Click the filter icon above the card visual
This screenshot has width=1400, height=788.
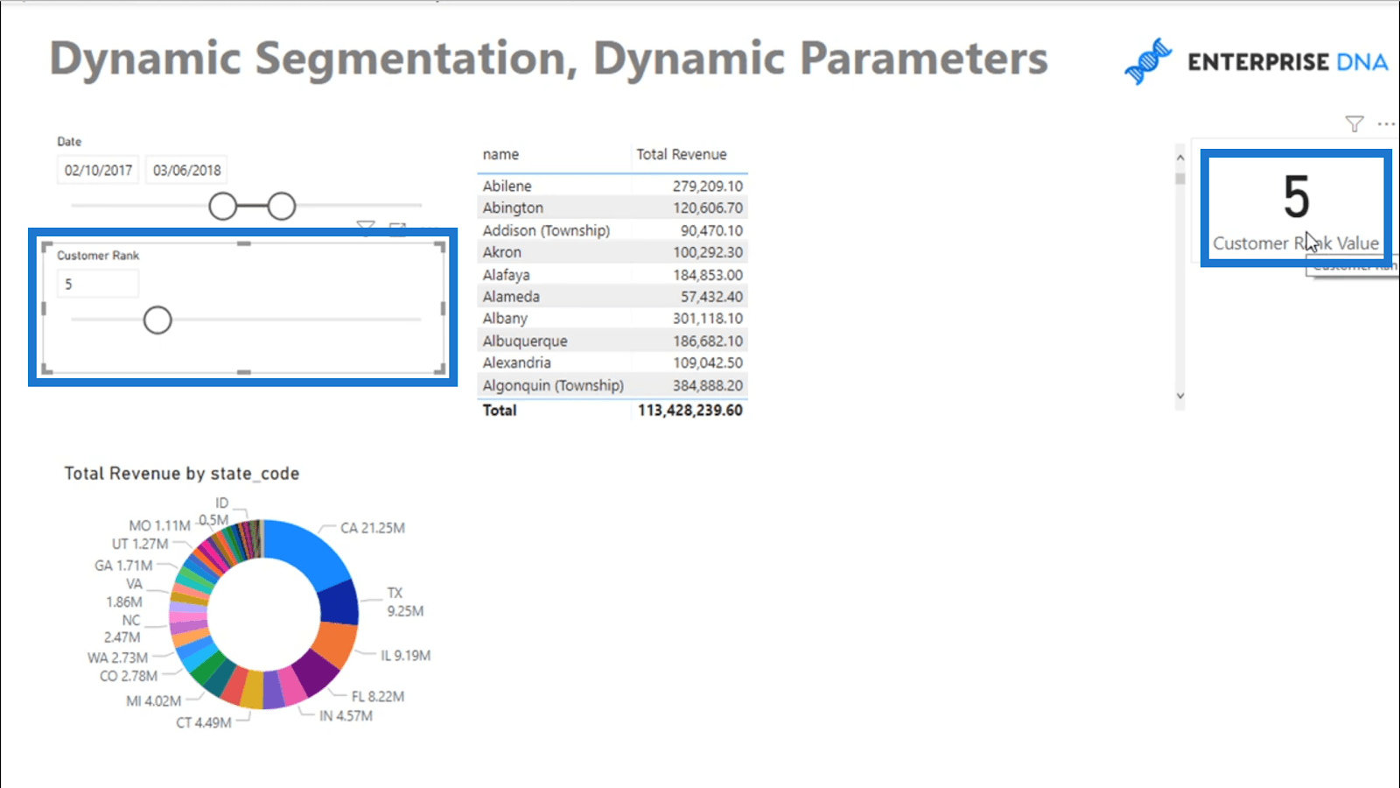(1354, 124)
